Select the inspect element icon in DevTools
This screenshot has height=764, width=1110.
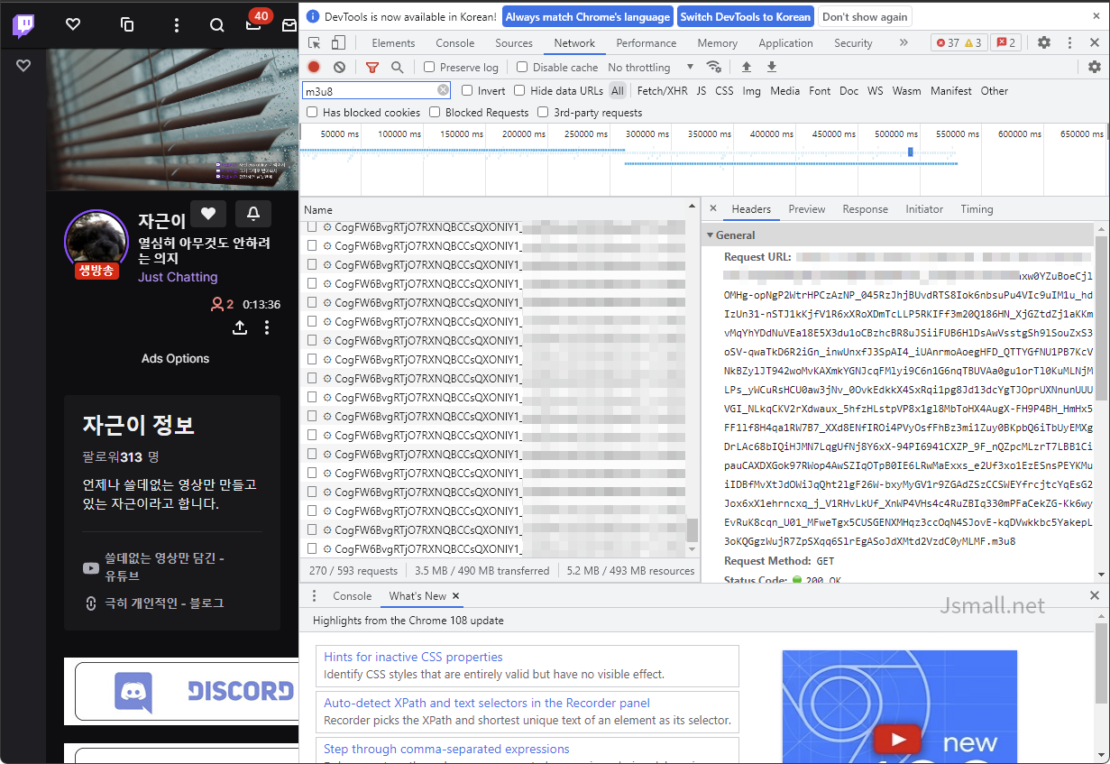314,43
